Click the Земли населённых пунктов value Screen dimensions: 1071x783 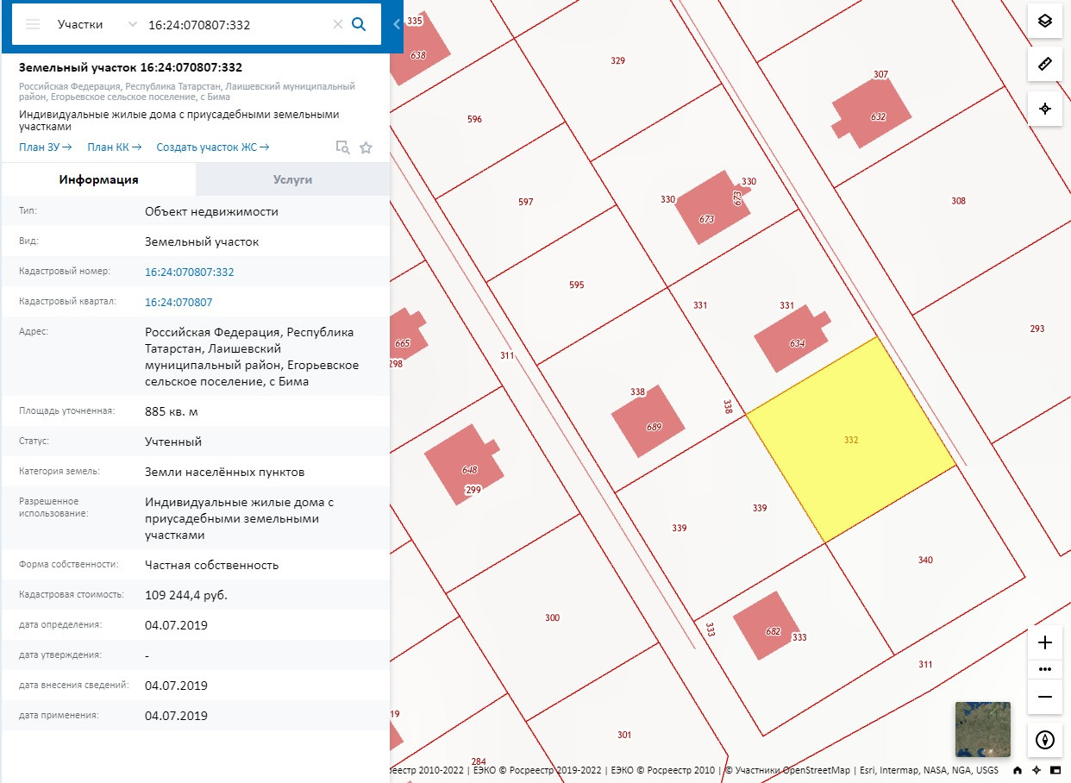pos(224,472)
